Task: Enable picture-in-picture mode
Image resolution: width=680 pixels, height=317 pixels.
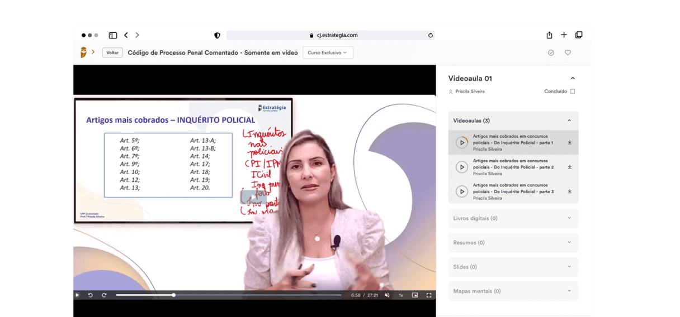Action: pos(415,295)
